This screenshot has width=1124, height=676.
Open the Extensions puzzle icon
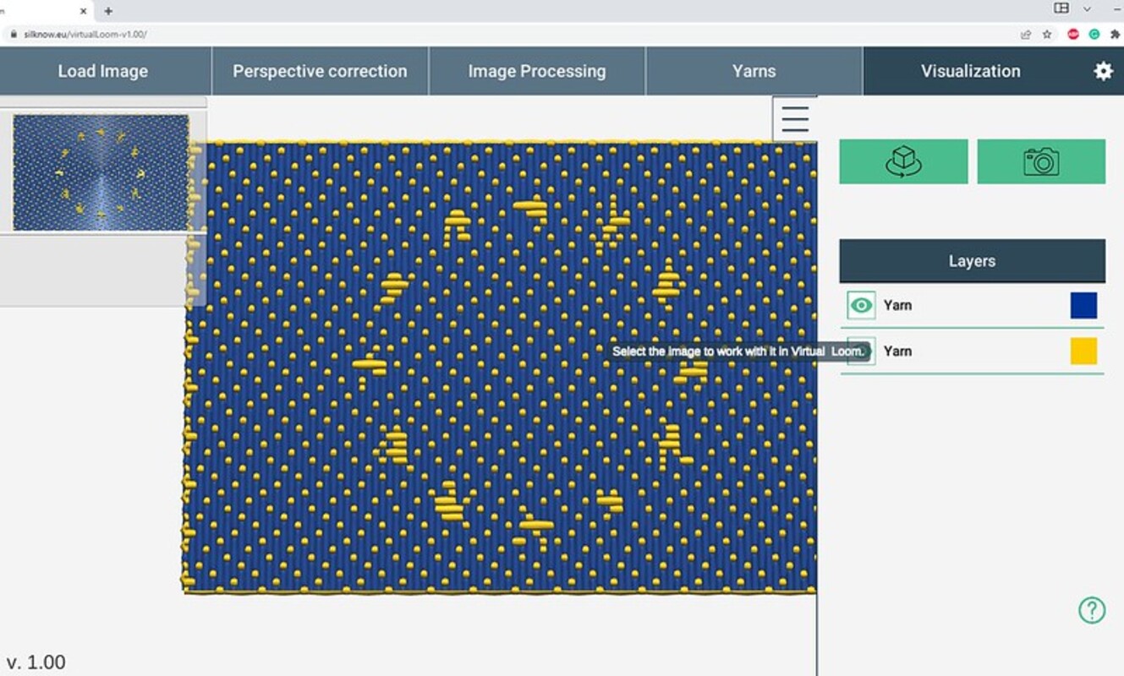pyautogui.click(x=1115, y=35)
